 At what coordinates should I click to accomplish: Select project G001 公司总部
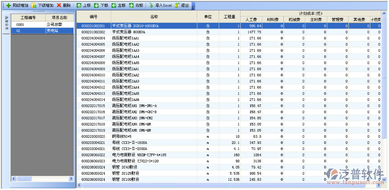(42, 25)
